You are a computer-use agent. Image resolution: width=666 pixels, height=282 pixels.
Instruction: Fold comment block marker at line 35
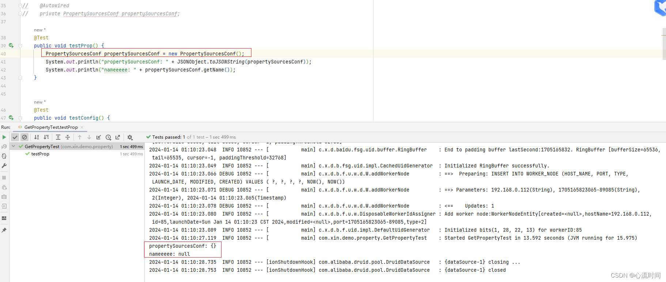tap(20, 6)
